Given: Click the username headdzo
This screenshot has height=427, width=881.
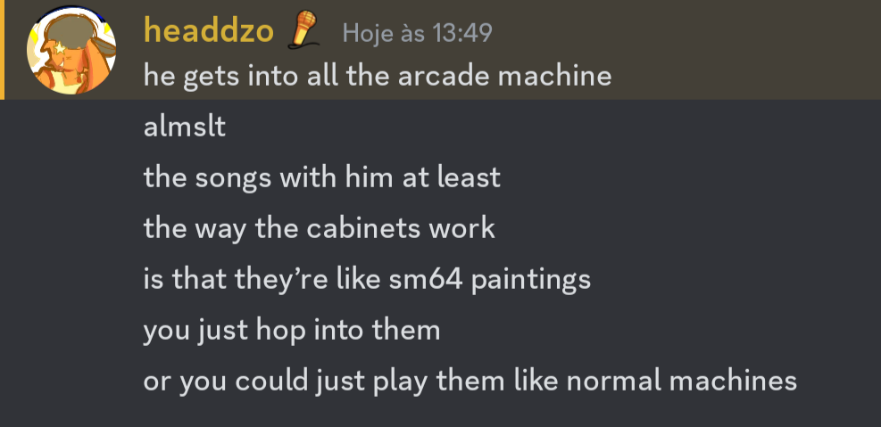Looking at the screenshot, I should coord(209,30).
